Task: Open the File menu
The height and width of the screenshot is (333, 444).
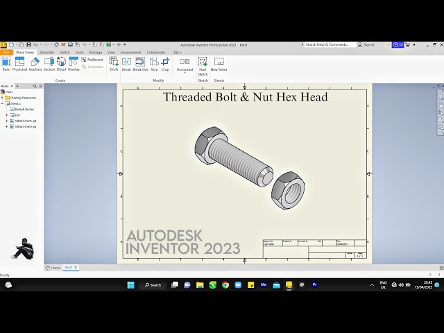Action: 6,53
